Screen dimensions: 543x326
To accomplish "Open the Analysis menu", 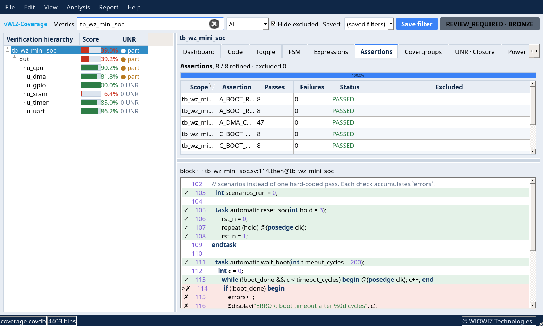I will click(x=78, y=7).
